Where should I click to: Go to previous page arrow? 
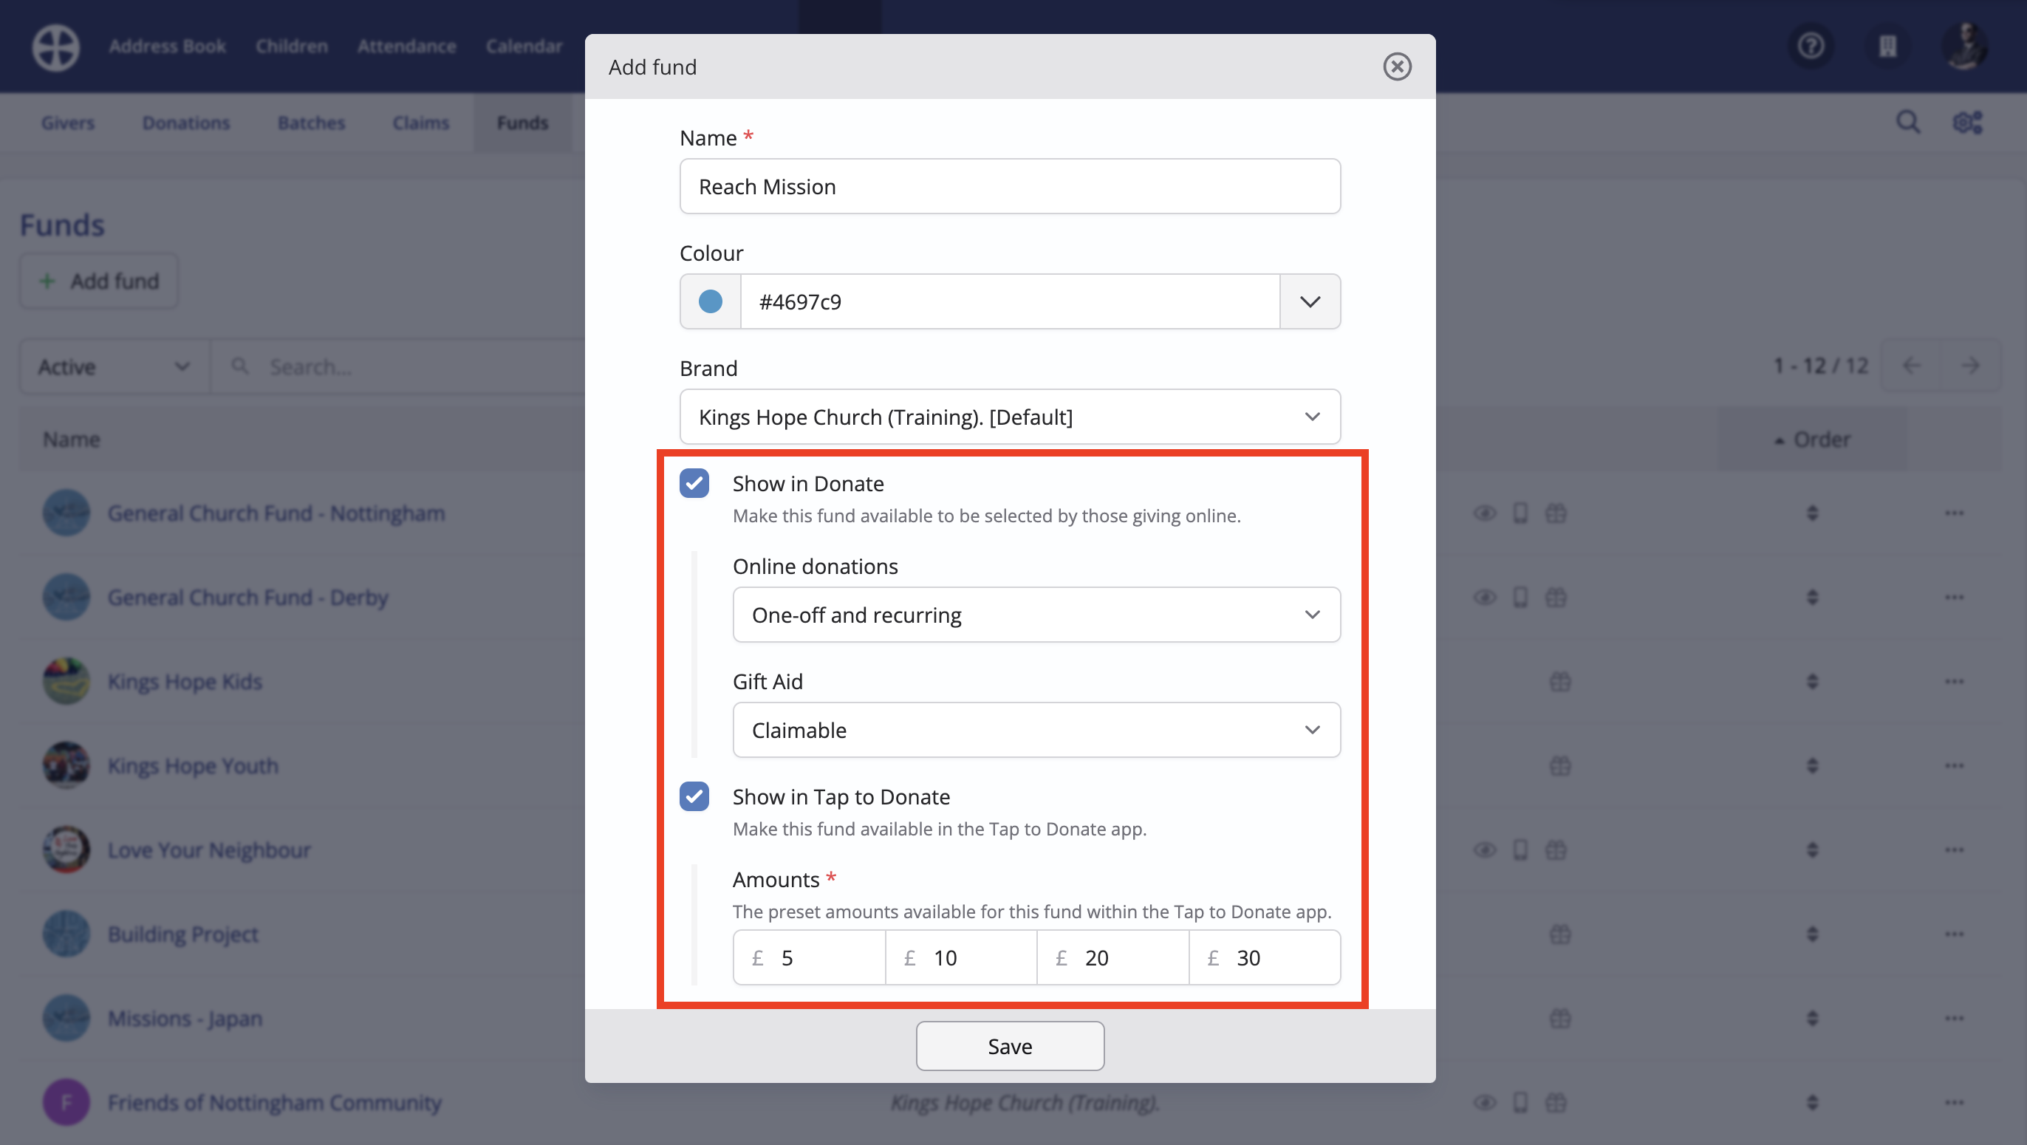pyautogui.click(x=1910, y=365)
